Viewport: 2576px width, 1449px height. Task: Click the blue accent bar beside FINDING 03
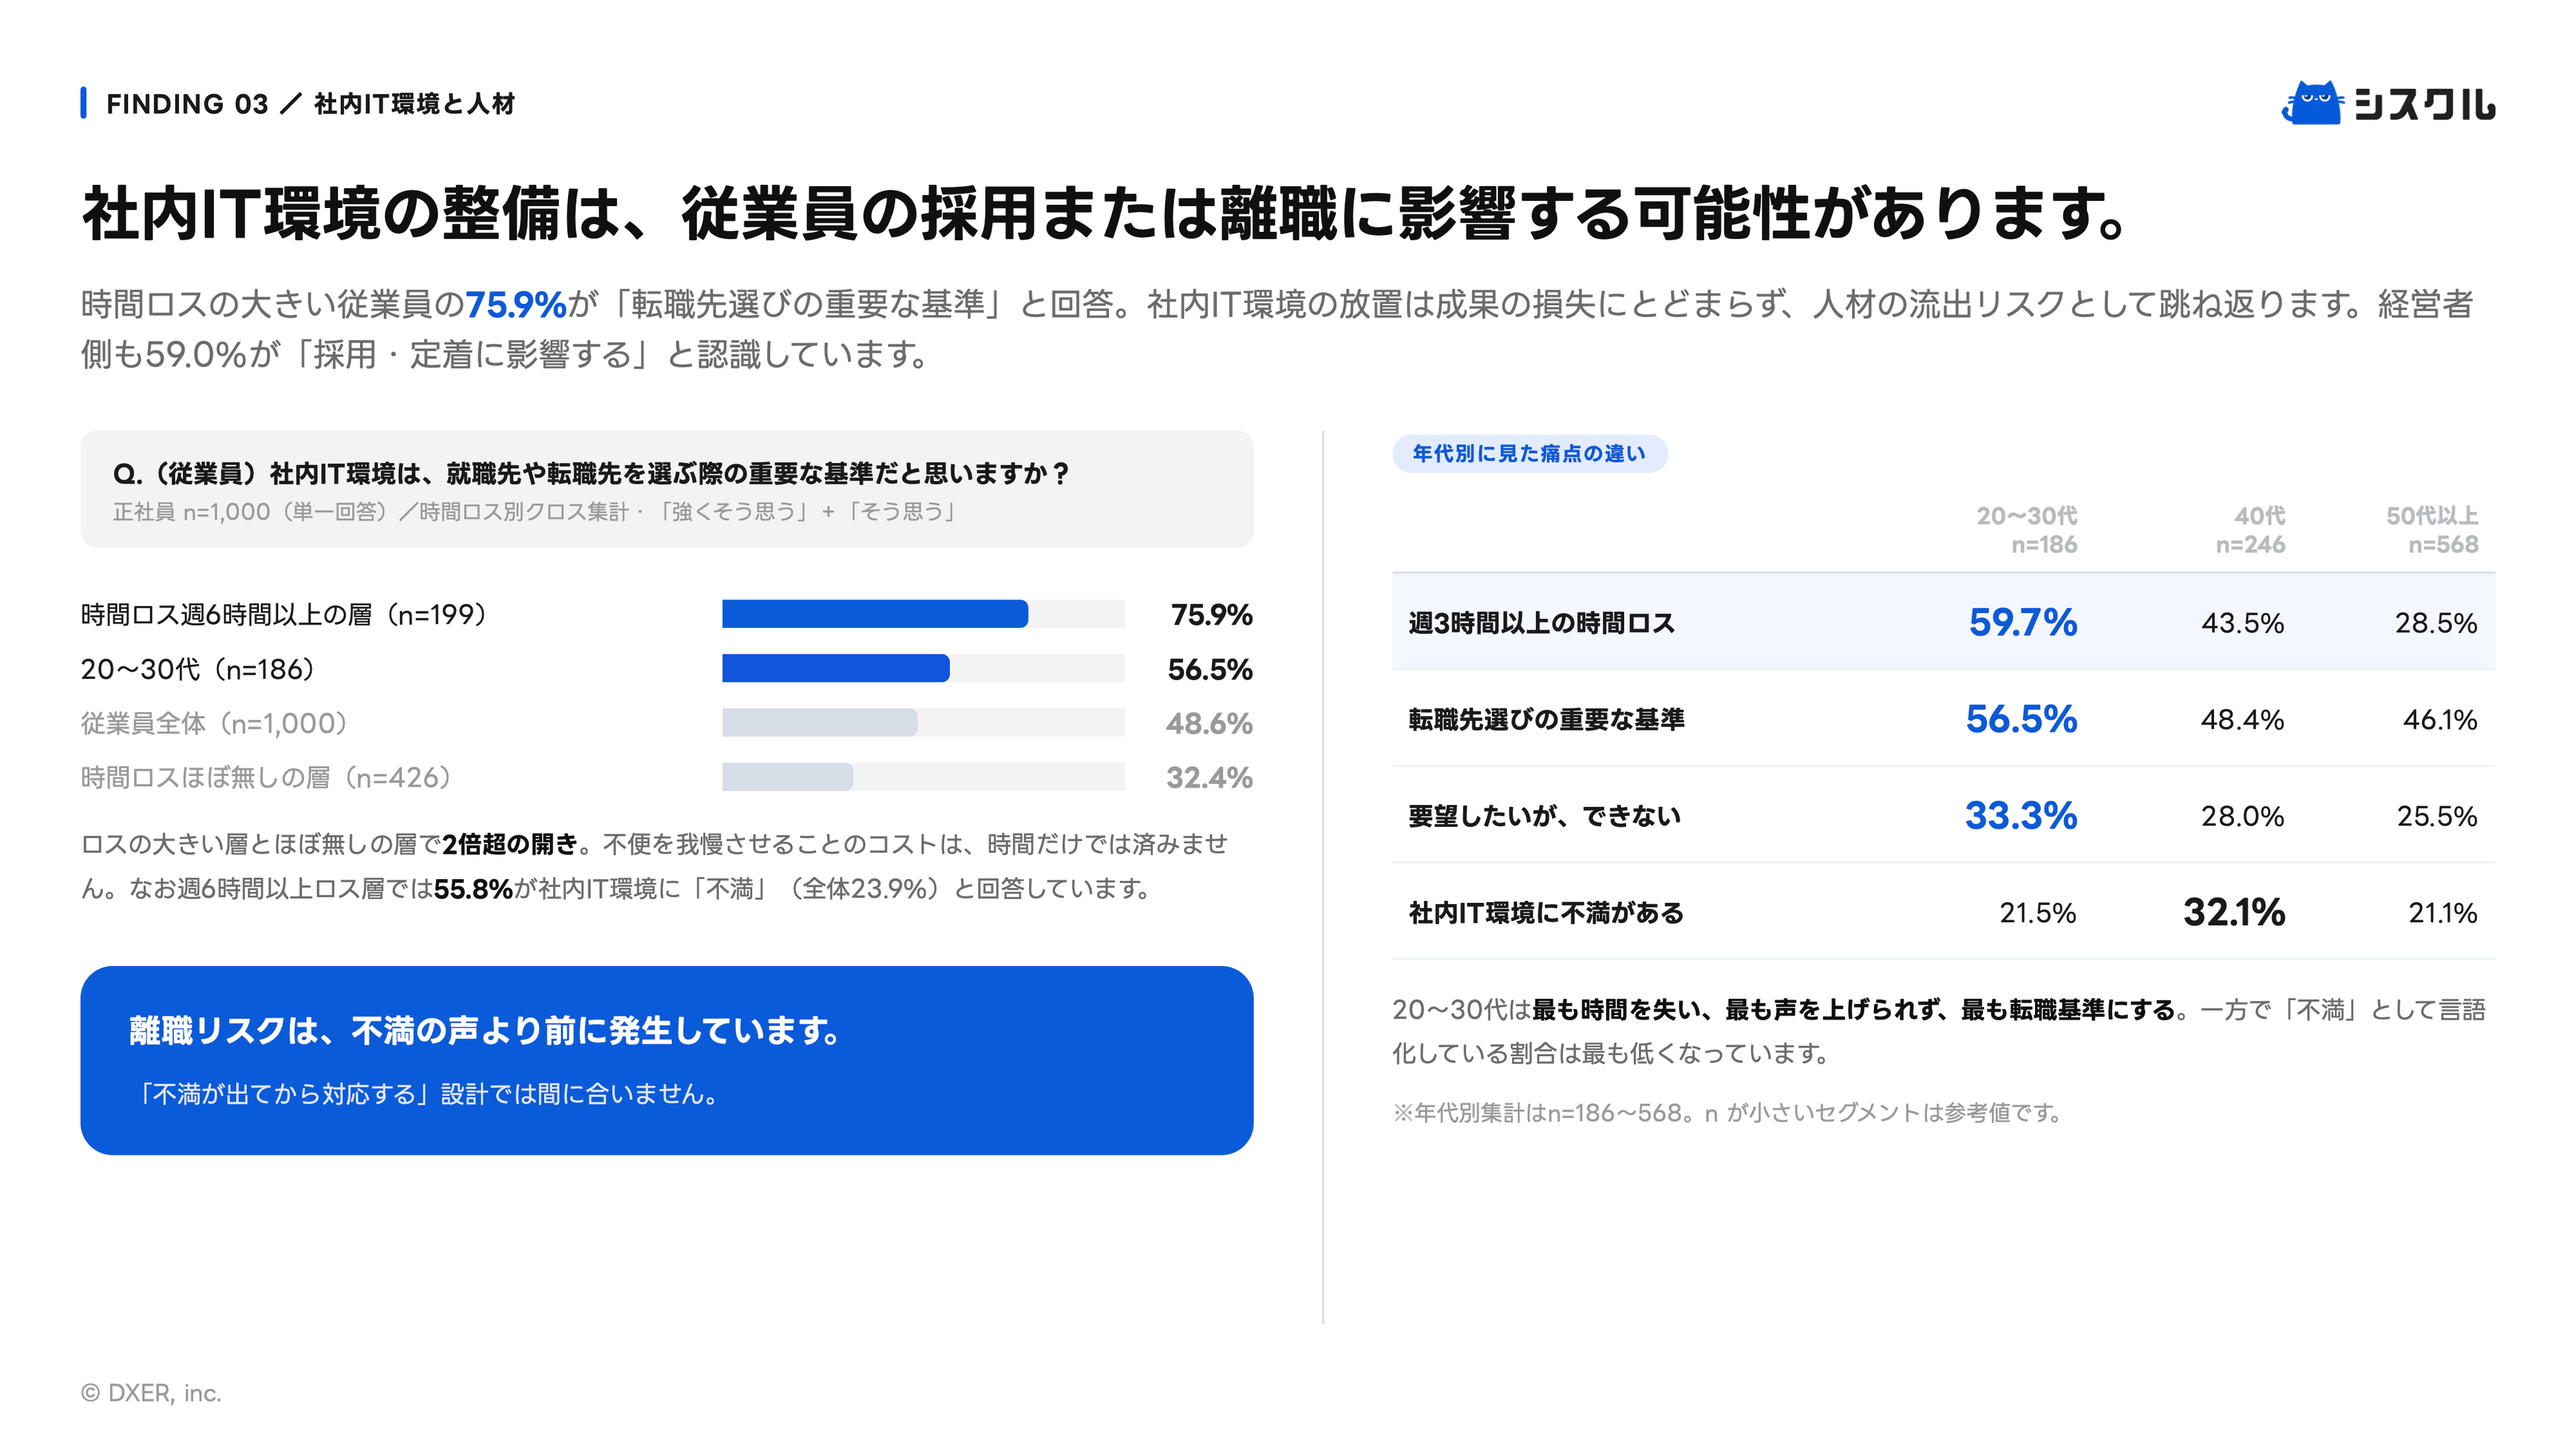click(x=84, y=103)
